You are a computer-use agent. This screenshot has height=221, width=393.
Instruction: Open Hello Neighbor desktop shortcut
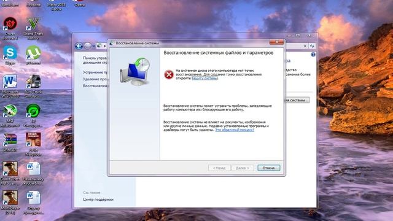33,144
